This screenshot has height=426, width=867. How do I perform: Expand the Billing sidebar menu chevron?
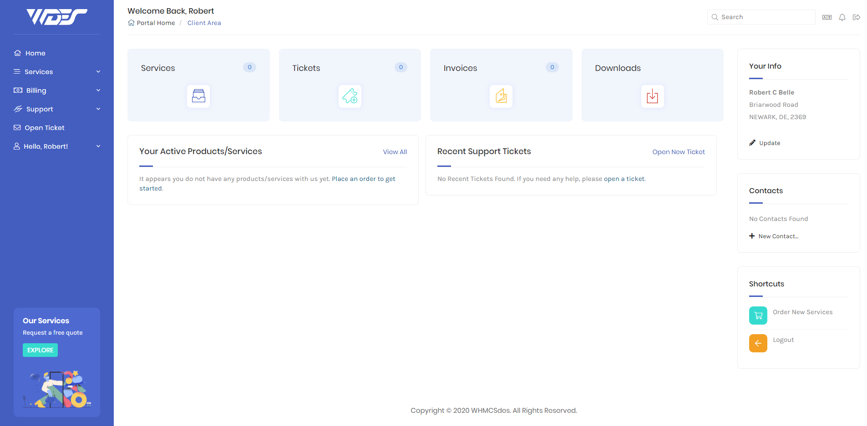point(98,90)
